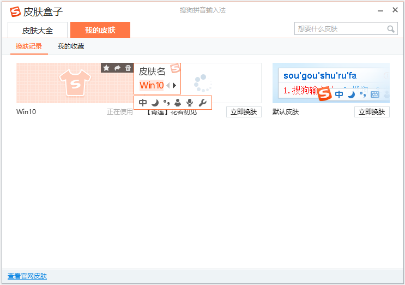Close the 皮肤盒子 window
The width and height of the screenshot is (405, 285).
395,10
